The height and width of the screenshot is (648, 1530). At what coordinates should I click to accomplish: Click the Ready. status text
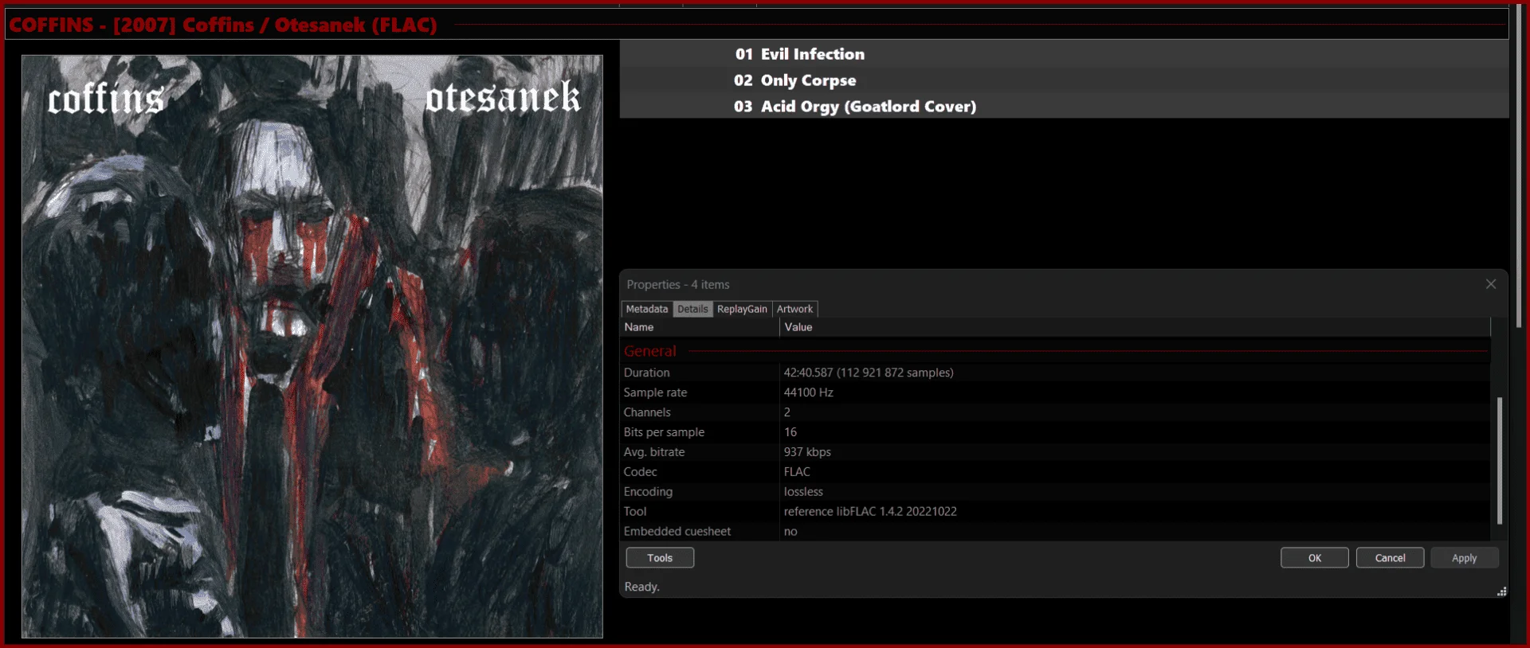(x=641, y=587)
